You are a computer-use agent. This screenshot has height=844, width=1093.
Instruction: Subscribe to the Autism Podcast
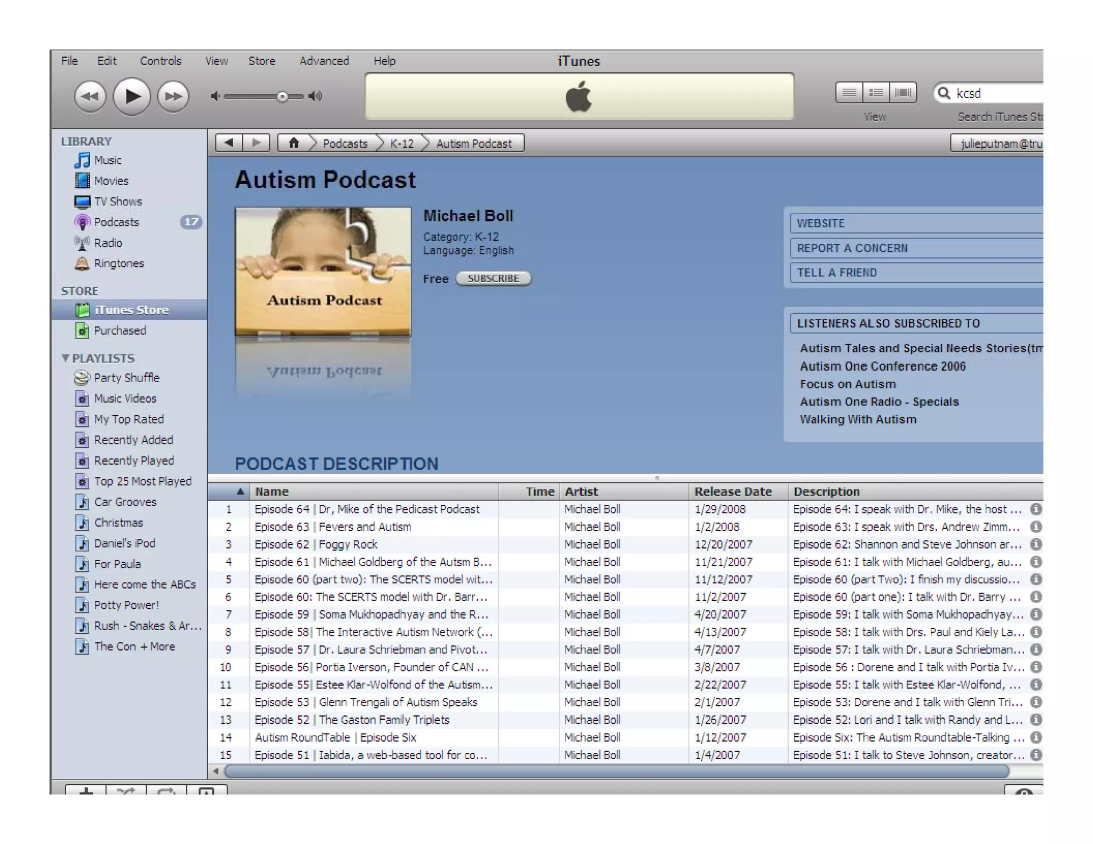coord(493,278)
